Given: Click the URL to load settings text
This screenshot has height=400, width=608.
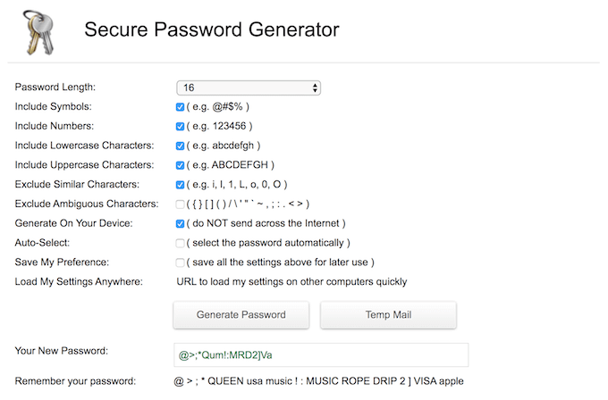Looking at the screenshot, I should (x=291, y=282).
